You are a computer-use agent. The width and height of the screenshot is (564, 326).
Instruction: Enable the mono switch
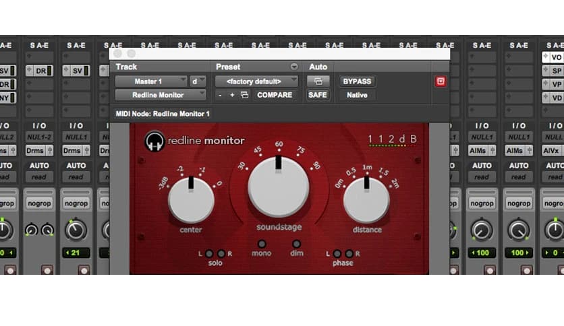262,244
